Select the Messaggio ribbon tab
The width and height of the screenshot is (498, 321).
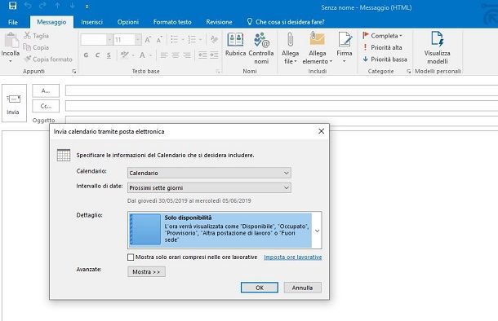pos(51,22)
